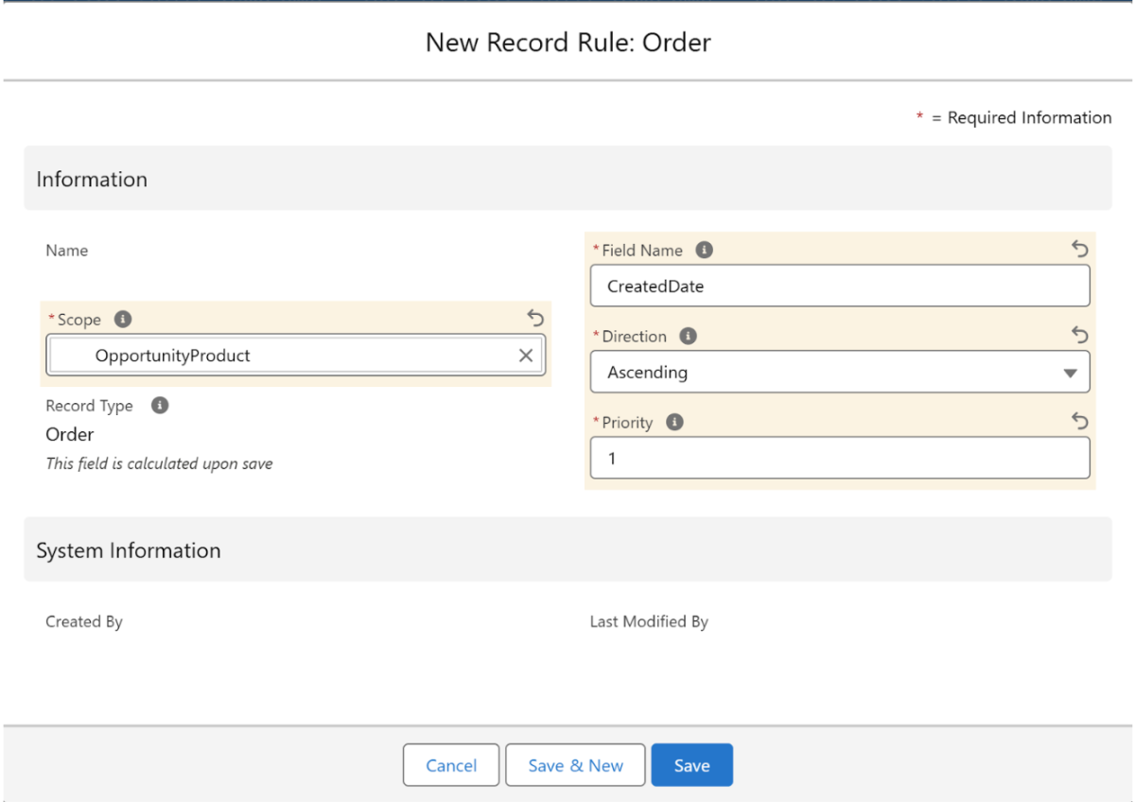
Task: Reset Priority using its undo arrow
Action: [1079, 421]
